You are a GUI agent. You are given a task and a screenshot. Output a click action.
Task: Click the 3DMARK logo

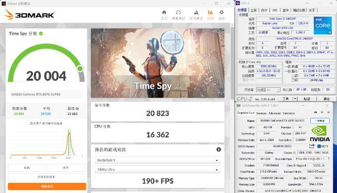pos(29,14)
